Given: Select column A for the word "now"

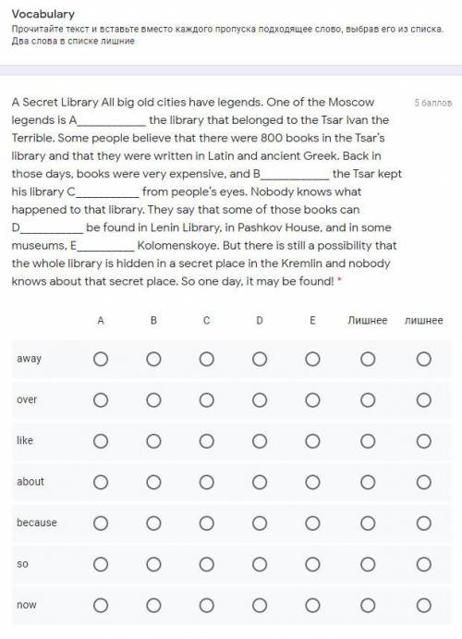Looking at the screenshot, I should click(101, 605).
